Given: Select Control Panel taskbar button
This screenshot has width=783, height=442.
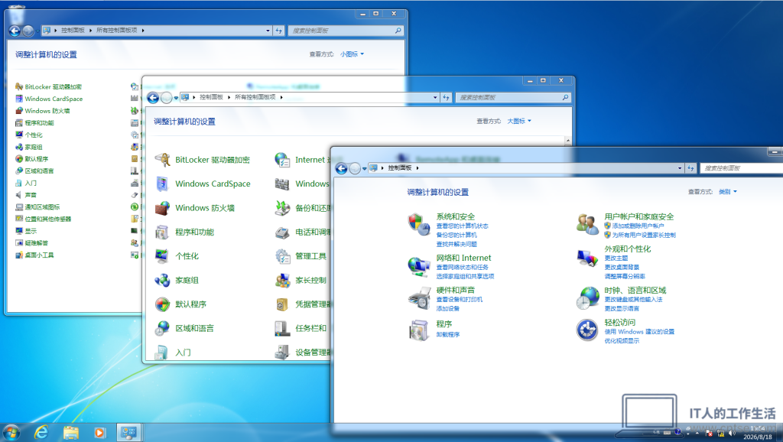Looking at the screenshot, I should coord(128,432).
